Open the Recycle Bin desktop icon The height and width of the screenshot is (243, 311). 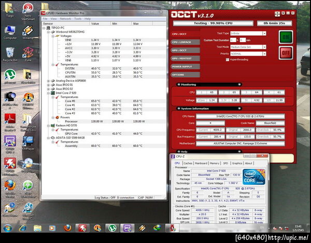[10, 54]
